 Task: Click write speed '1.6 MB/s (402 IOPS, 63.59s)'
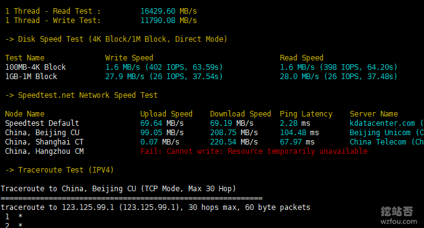164,67
